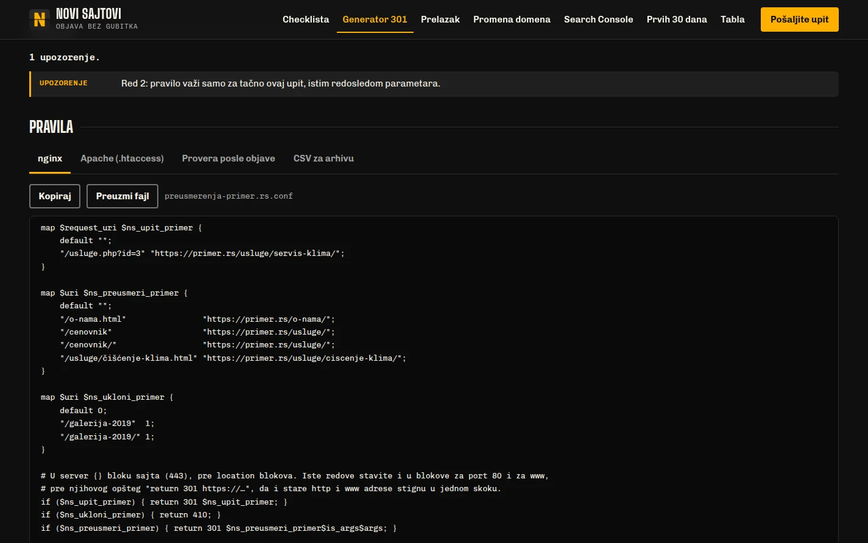Click the yellow N logo icon
The height and width of the screenshot is (543, 868).
(40, 20)
